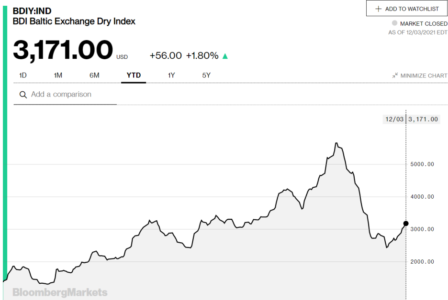The height and width of the screenshot is (300, 448).
Task: Click the Add to Watchlist button
Action: click(x=407, y=8)
